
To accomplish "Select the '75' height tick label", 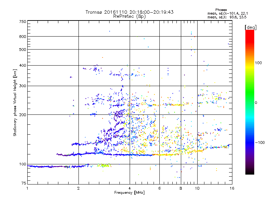I will coord(24,183).
